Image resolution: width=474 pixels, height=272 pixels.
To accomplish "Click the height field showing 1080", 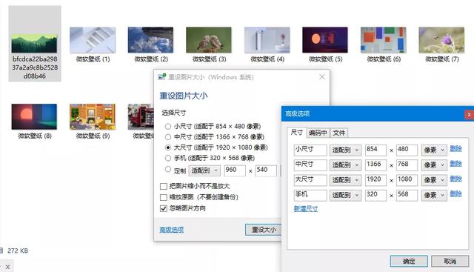I will (x=407, y=180).
